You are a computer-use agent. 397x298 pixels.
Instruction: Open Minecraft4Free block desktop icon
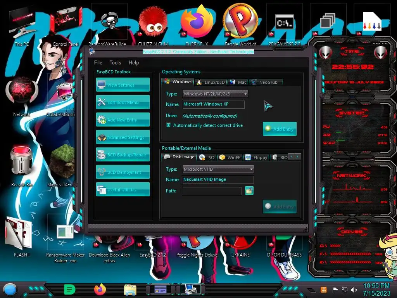point(62,165)
